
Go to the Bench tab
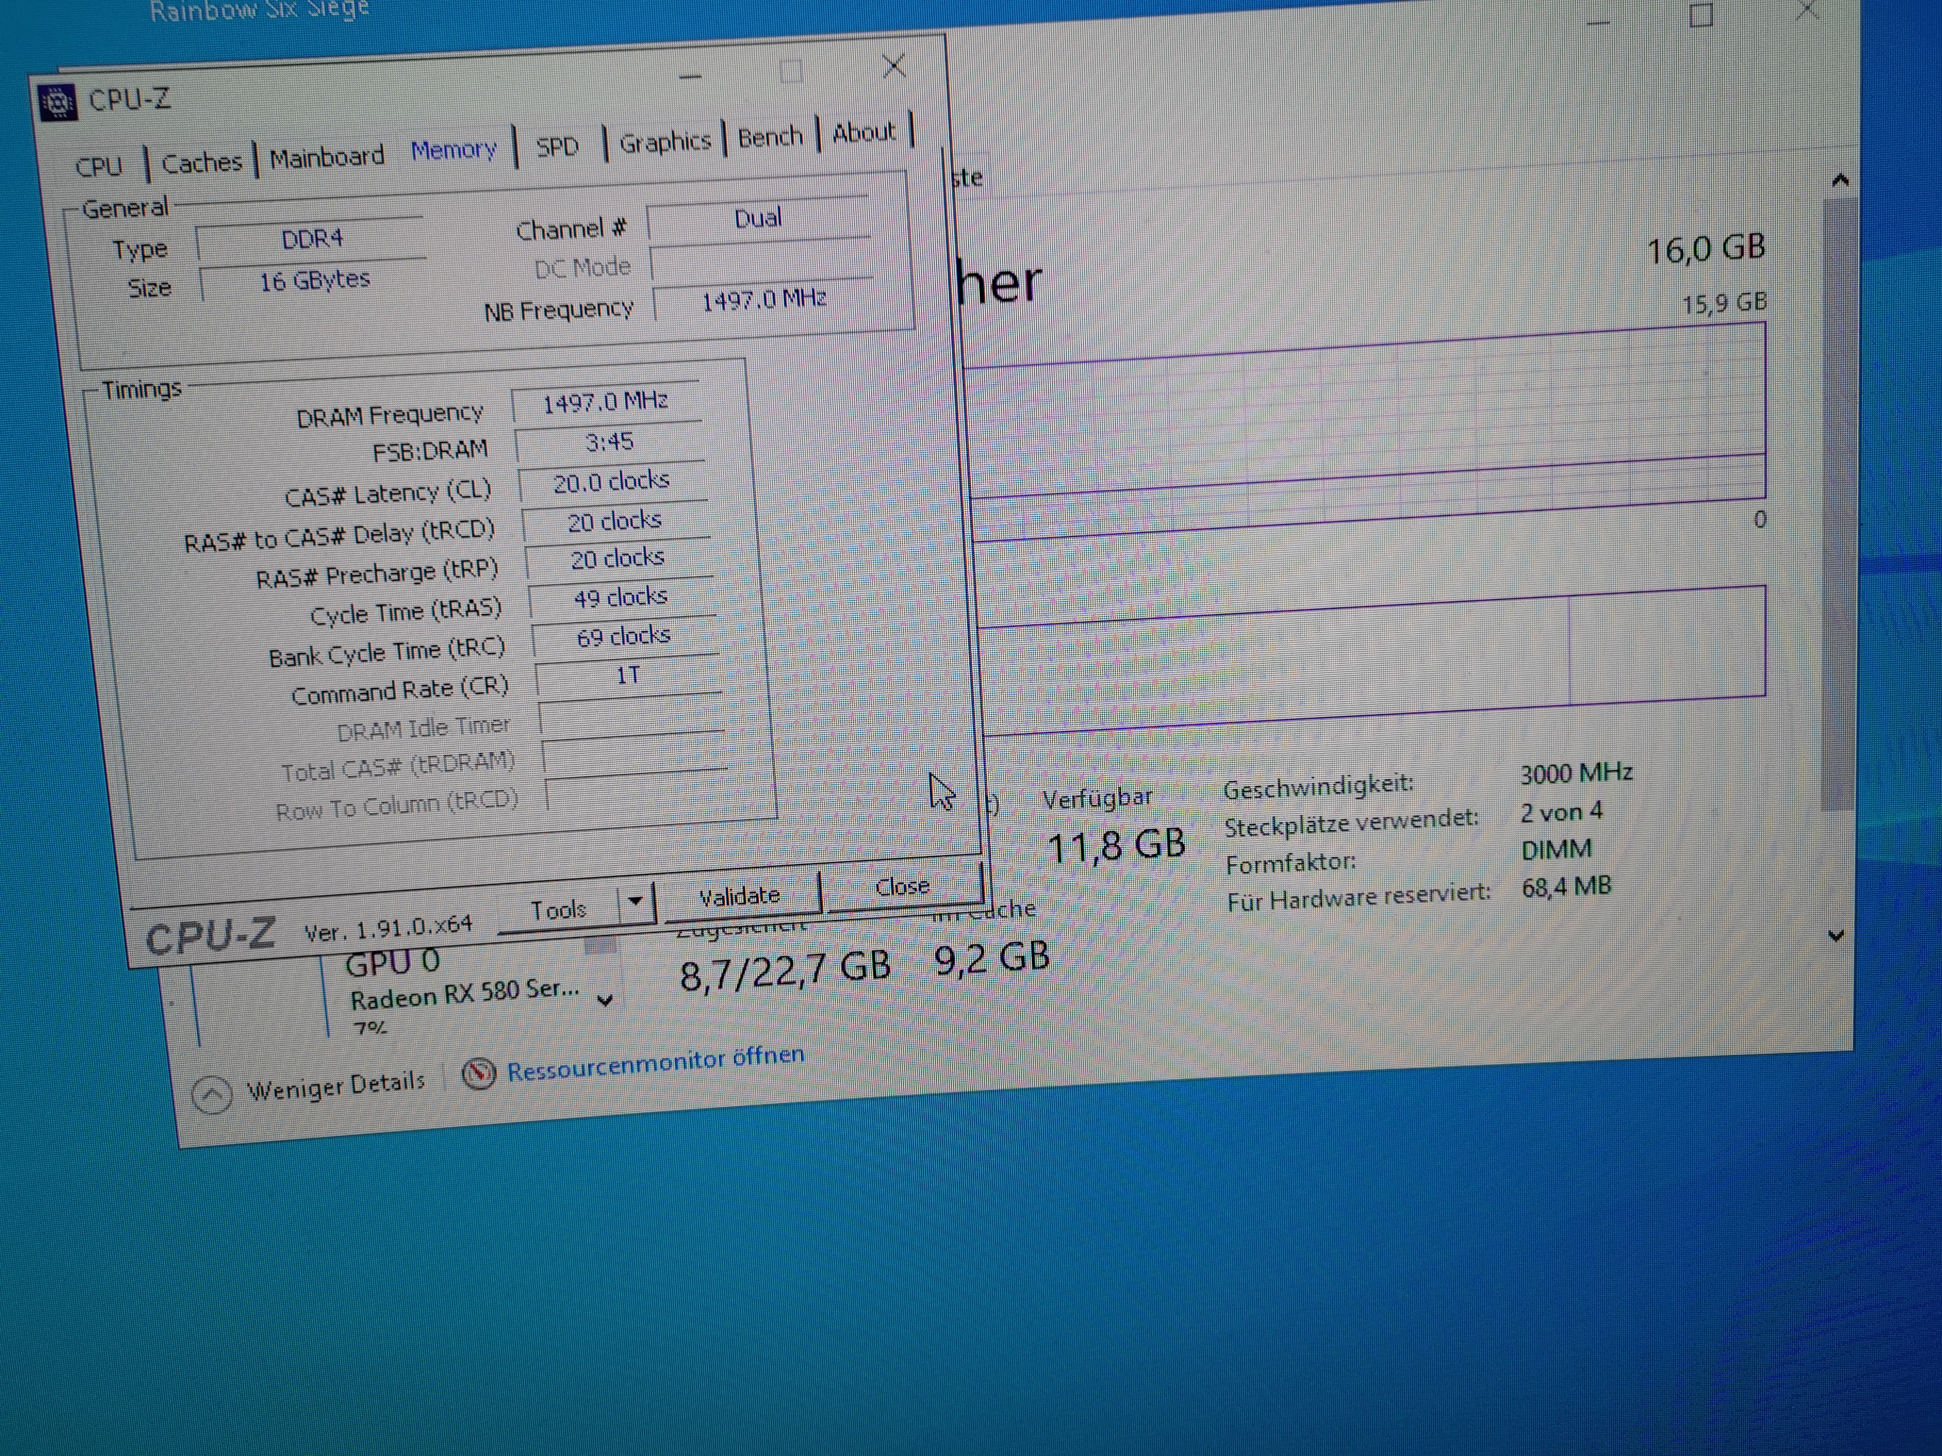(770, 138)
